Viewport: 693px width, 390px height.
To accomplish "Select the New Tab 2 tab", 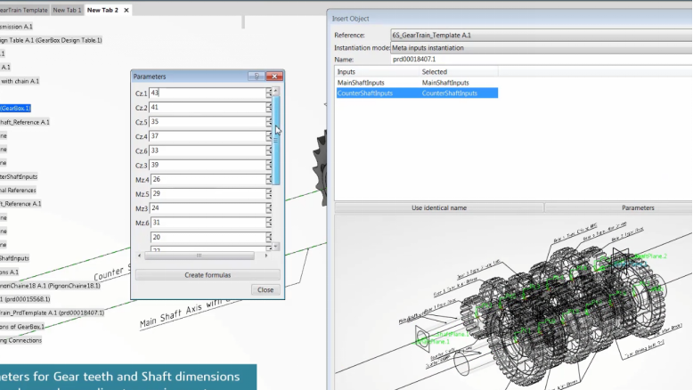I will coord(102,10).
